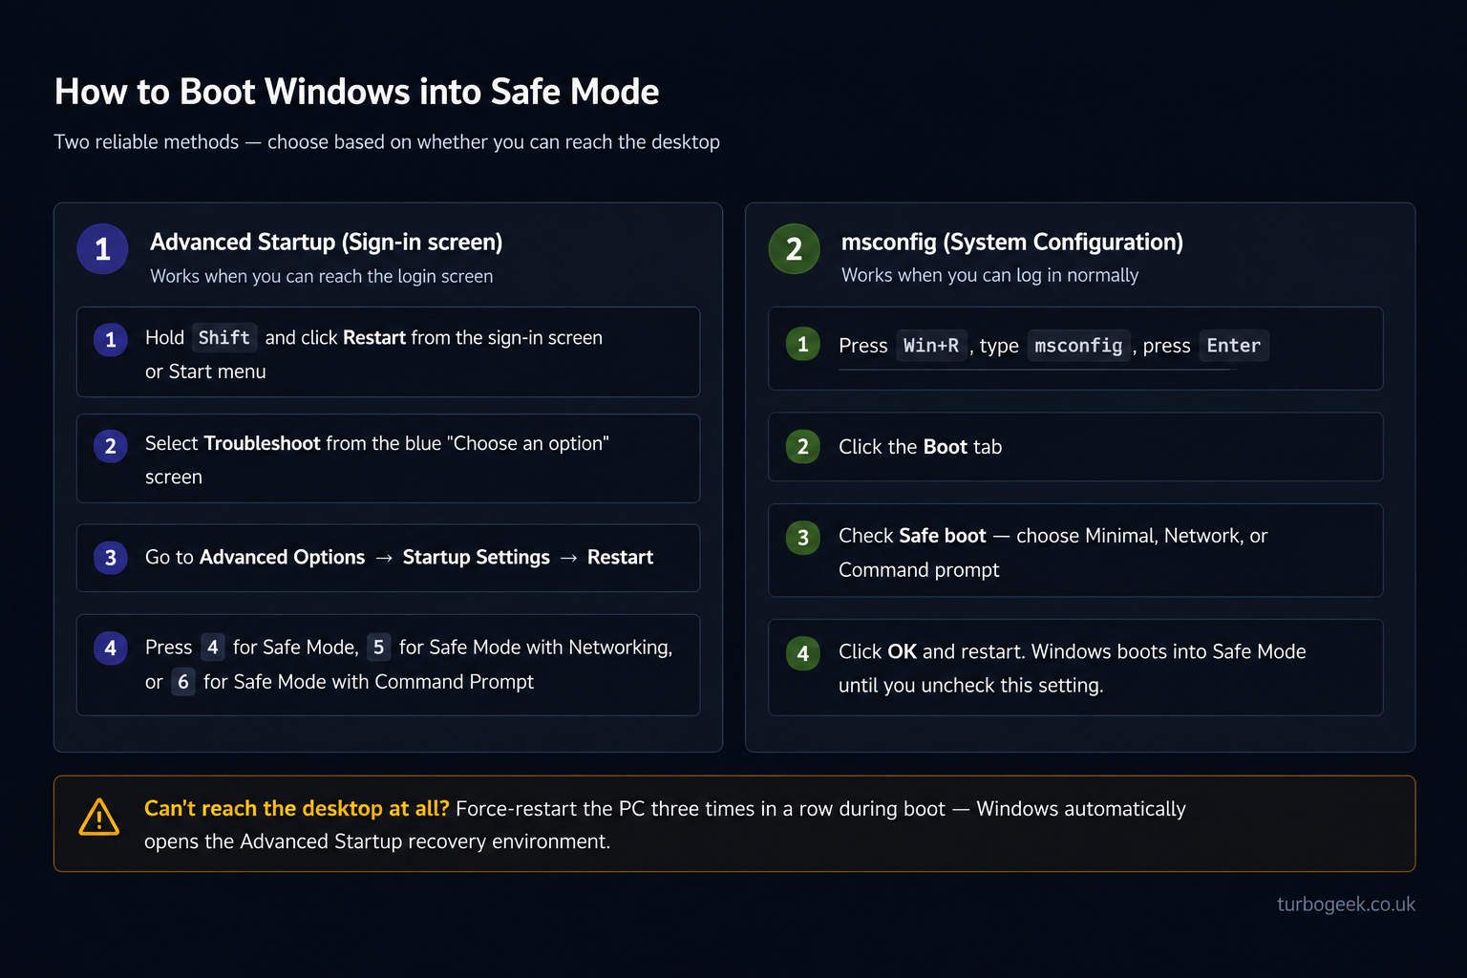This screenshot has width=1467, height=978.
Task: Click the purple step 3 circle beside Advanced Options
Action: (x=111, y=558)
